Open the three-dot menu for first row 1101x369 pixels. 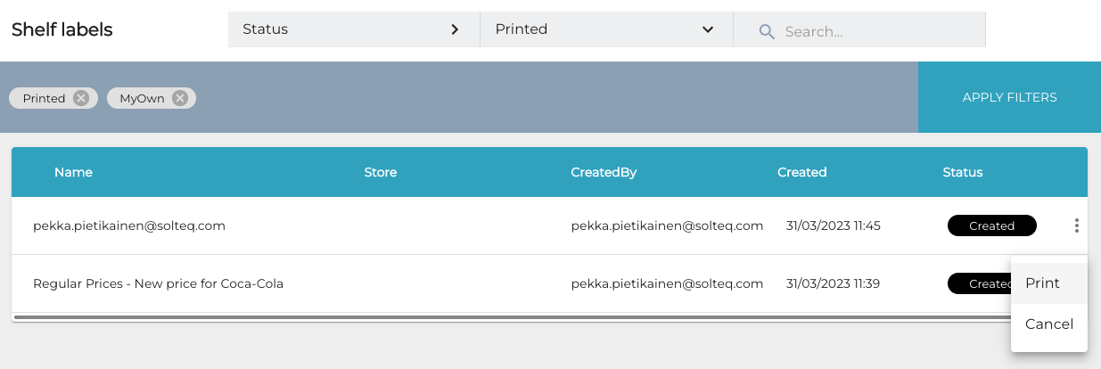point(1076,225)
